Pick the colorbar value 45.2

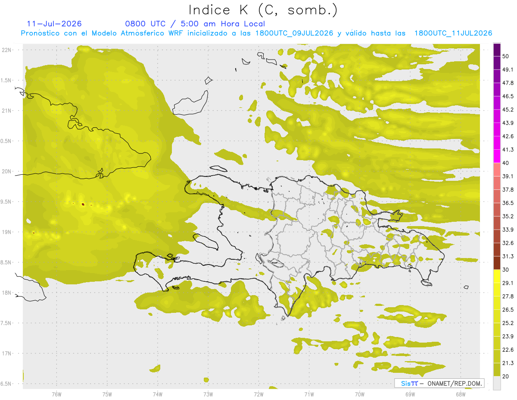508,110
